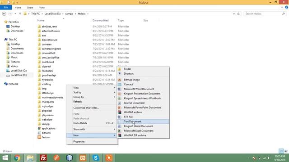Click the bitnami file icon

pyautogui.click(x=39, y=133)
